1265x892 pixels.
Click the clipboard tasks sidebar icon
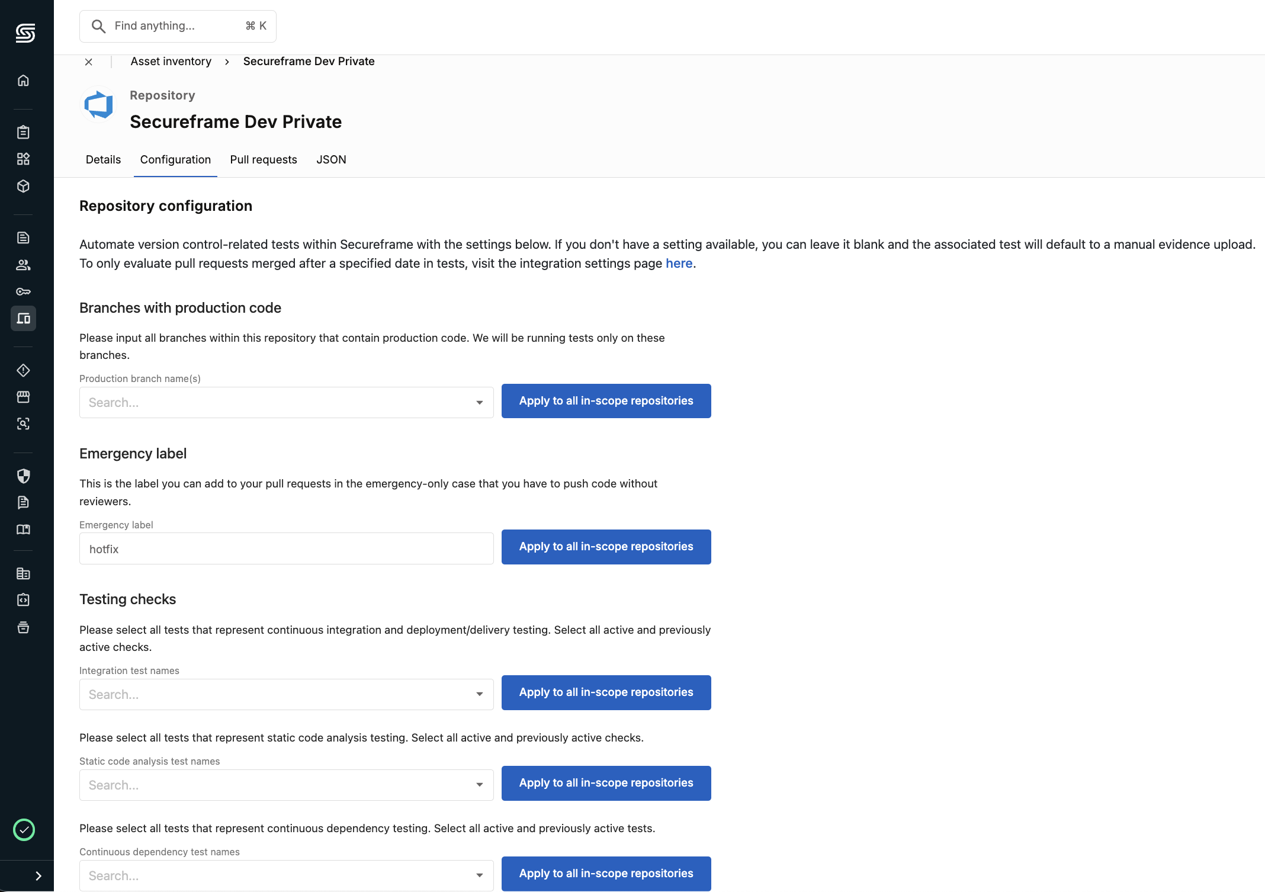pos(23,132)
